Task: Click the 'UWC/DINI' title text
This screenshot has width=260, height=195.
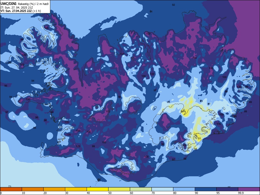Action: 8,4
